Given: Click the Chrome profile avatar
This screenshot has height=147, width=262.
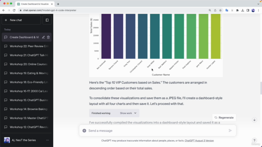Looking at the screenshot, I should [253, 10].
